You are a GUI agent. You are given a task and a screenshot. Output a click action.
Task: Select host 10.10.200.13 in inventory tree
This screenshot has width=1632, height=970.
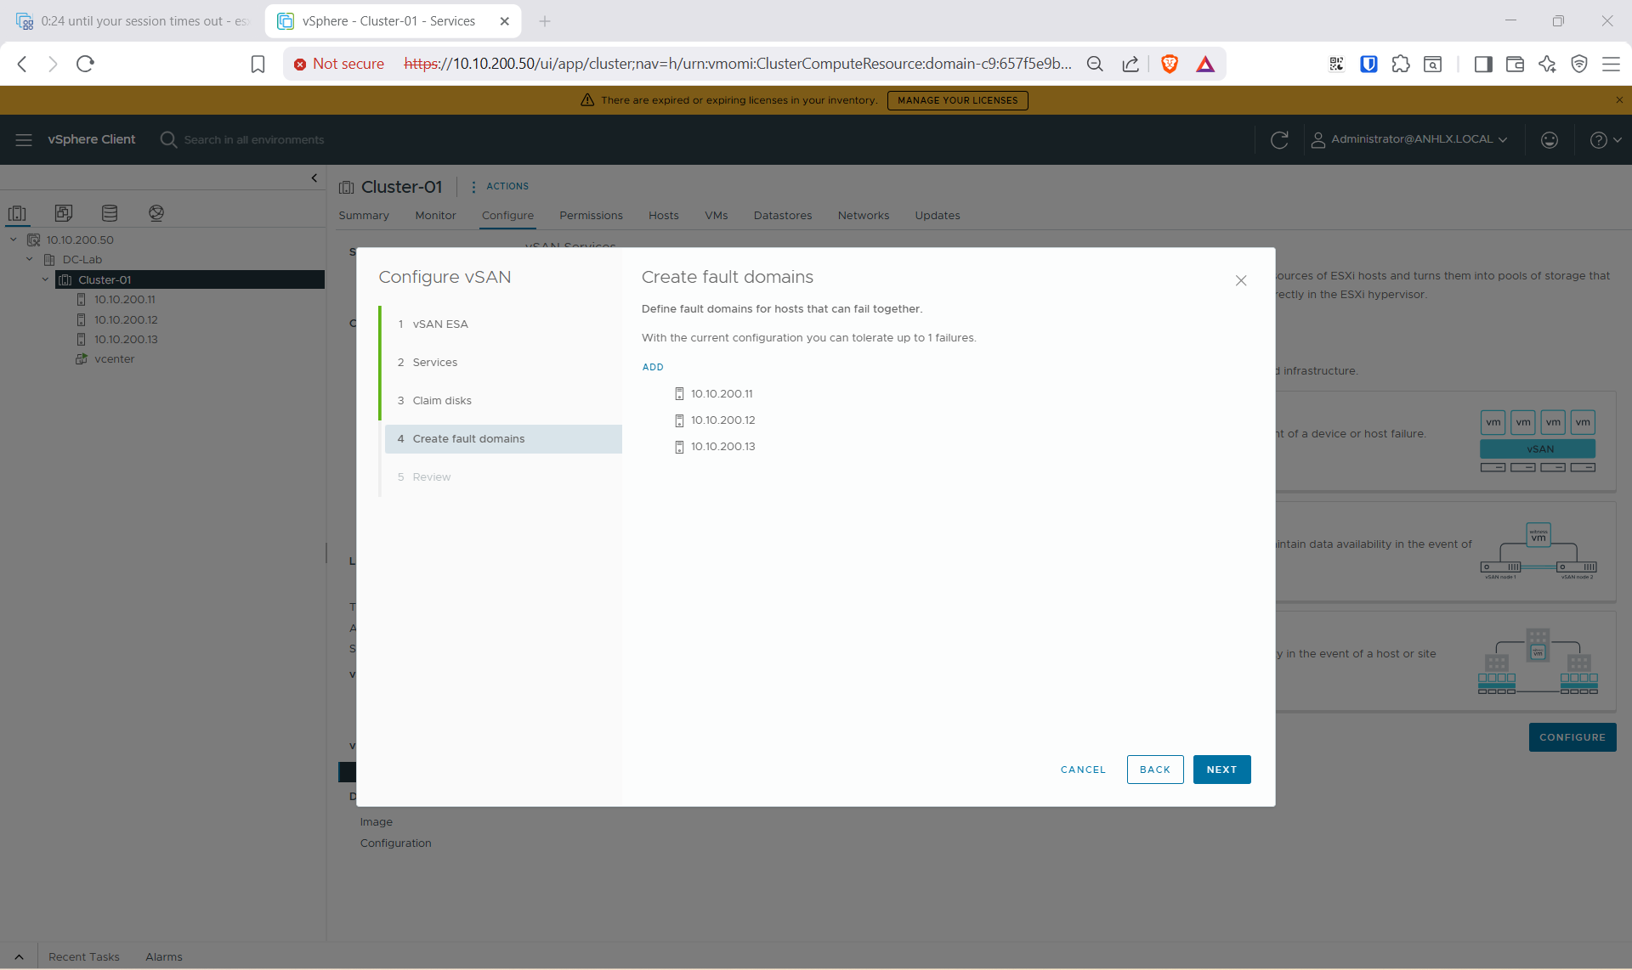pos(125,339)
